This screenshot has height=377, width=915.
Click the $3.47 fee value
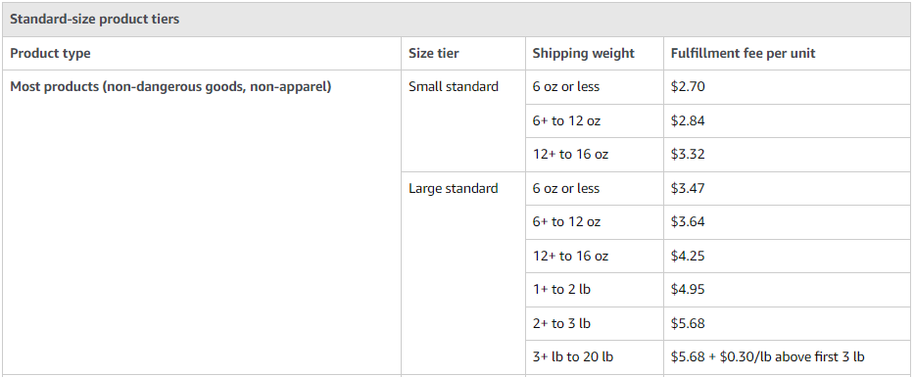click(688, 188)
